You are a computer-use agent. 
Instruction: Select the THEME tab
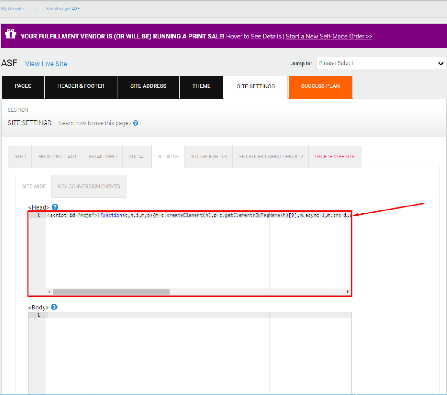click(201, 86)
